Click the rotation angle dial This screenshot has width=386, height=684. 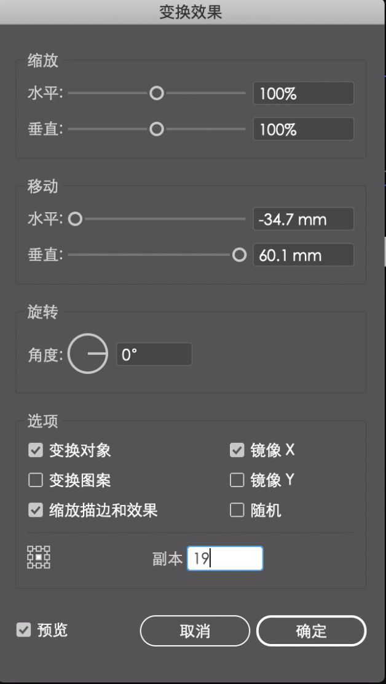pos(88,354)
